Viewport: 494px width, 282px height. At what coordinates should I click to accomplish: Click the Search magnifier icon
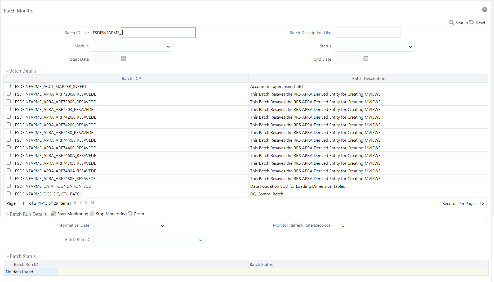click(452, 23)
